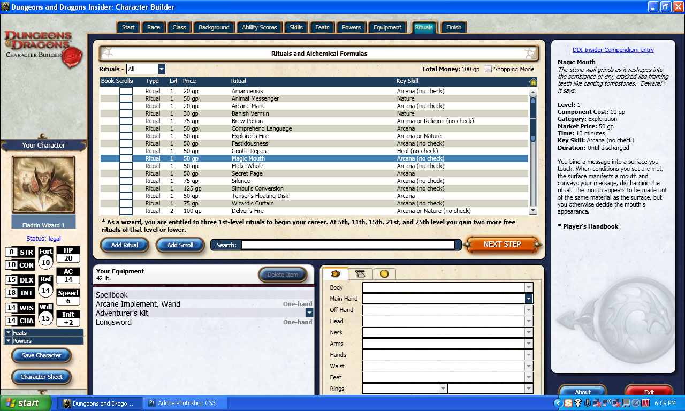
Task: Sort the table by the Price column
Action: pos(189,81)
